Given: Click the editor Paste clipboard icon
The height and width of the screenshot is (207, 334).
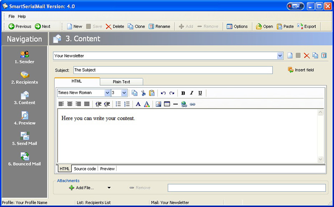Looking at the screenshot, I should coord(152,93).
